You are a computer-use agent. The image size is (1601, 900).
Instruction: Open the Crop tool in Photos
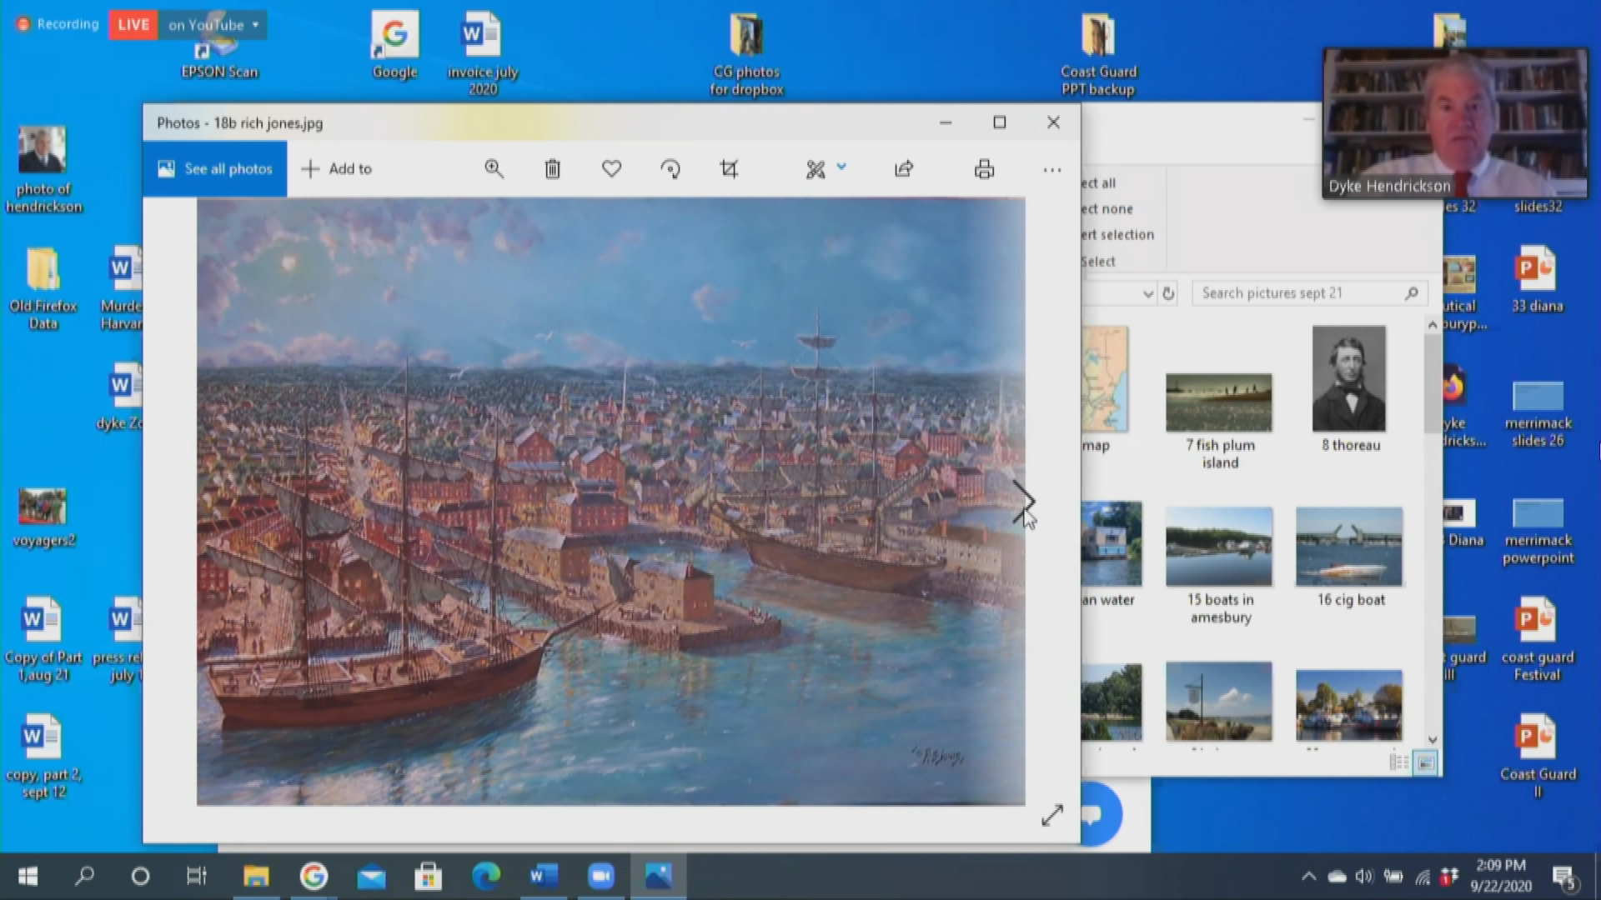coord(729,169)
